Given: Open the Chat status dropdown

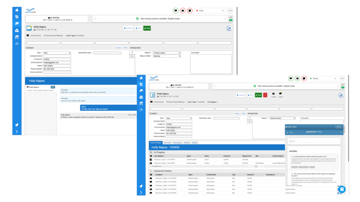Looking at the screenshot, I should coord(210,11).
